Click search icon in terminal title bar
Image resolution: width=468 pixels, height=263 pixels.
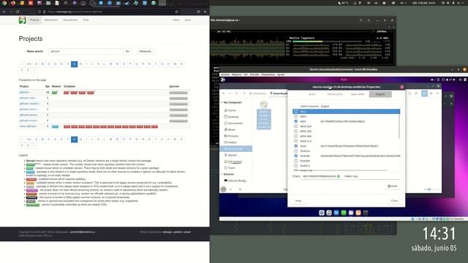tap(361, 20)
